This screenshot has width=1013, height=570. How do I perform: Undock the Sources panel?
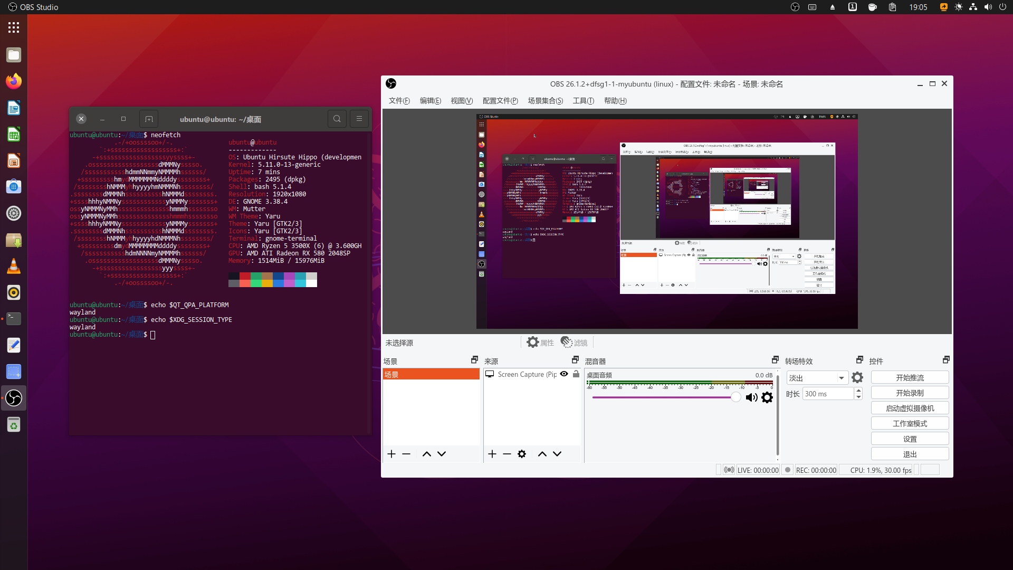point(575,360)
